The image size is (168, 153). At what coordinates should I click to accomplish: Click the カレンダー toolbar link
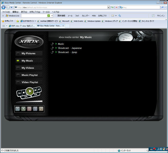click(x=86, y=16)
